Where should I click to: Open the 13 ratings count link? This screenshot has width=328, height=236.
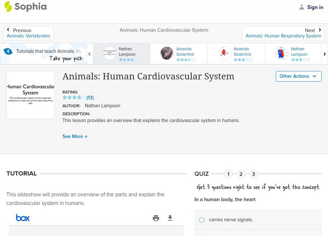[x=90, y=98]
